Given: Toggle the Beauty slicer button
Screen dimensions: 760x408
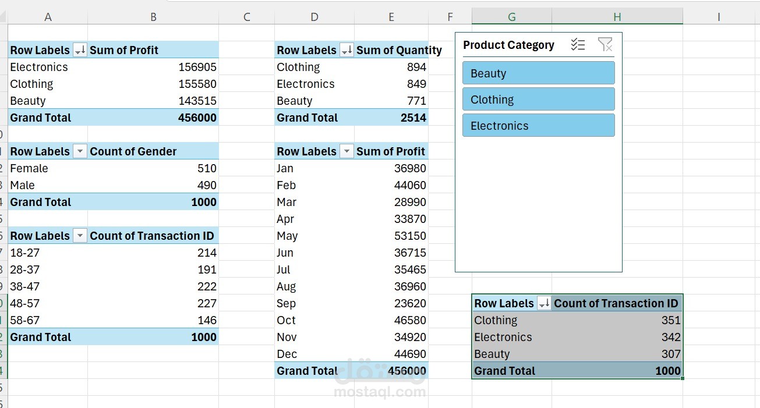Looking at the screenshot, I should point(538,73).
